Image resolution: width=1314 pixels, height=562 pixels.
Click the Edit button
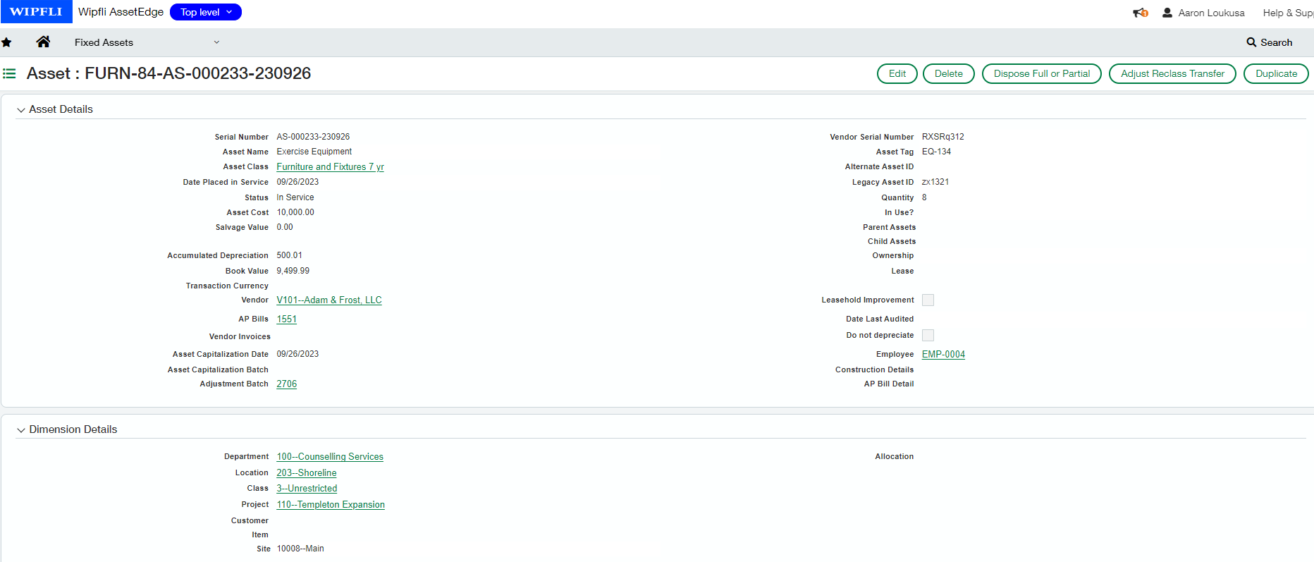click(x=897, y=73)
